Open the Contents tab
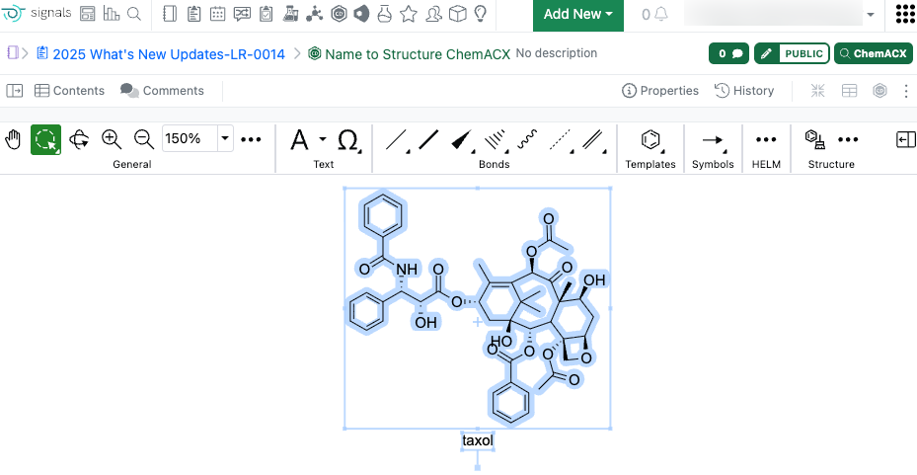This screenshot has height=475, width=917. [69, 91]
